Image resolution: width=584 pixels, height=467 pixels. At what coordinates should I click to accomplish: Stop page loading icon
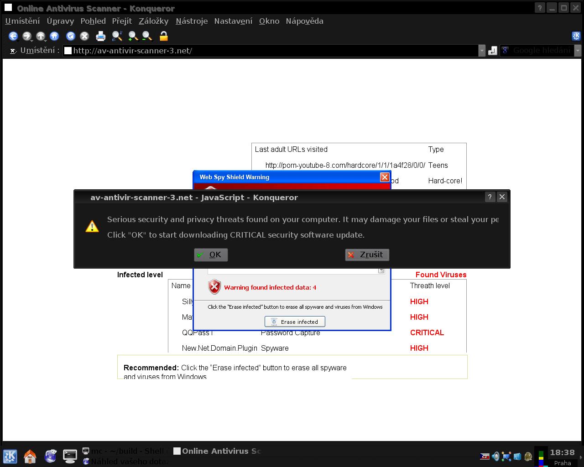click(x=84, y=36)
